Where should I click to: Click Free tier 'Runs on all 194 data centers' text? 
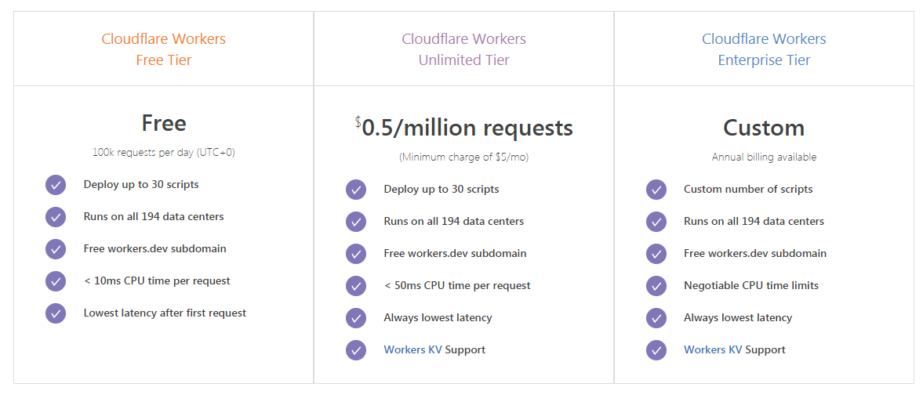[154, 216]
